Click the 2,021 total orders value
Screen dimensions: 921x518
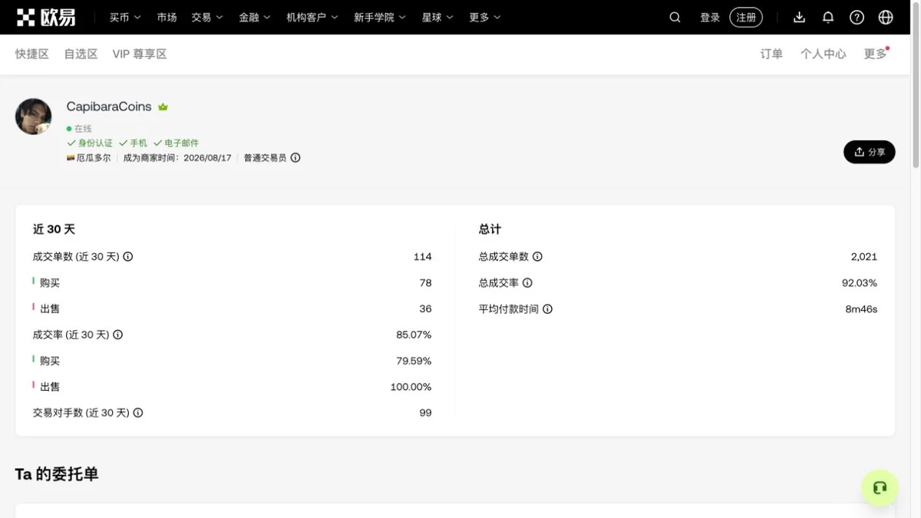[x=863, y=256]
